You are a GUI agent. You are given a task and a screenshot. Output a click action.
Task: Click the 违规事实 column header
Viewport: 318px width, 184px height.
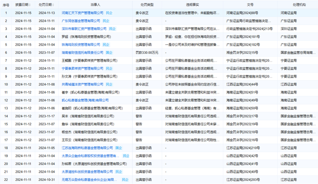(x=193, y=5)
